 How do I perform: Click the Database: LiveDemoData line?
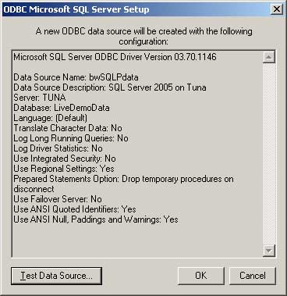(62, 108)
